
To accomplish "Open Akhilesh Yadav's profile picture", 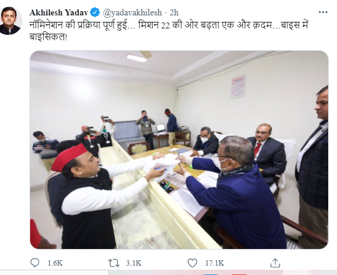I will (x=10, y=21).
